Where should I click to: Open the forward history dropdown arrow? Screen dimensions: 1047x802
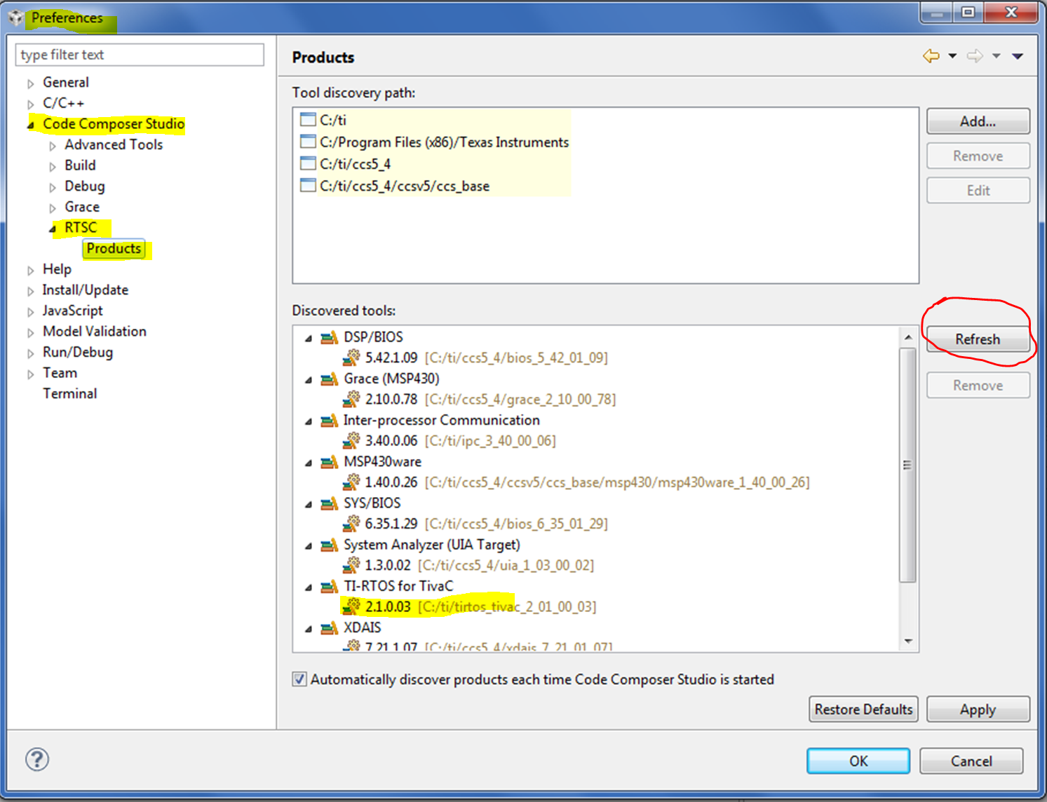996,56
